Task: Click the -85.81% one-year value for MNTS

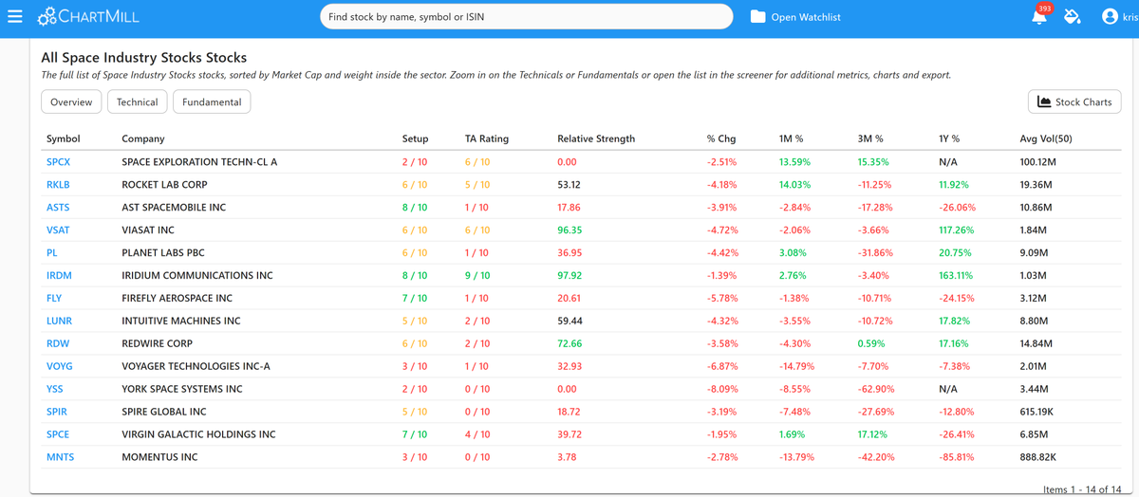Action: (957, 458)
